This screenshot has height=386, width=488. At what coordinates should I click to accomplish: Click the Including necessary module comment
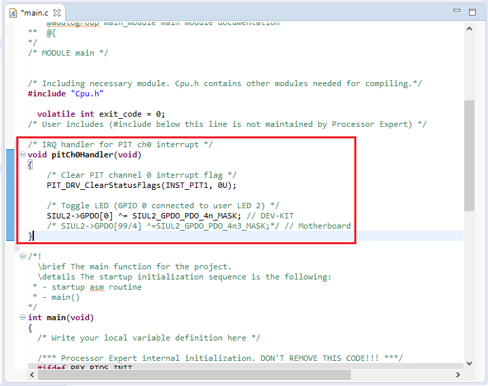click(225, 83)
